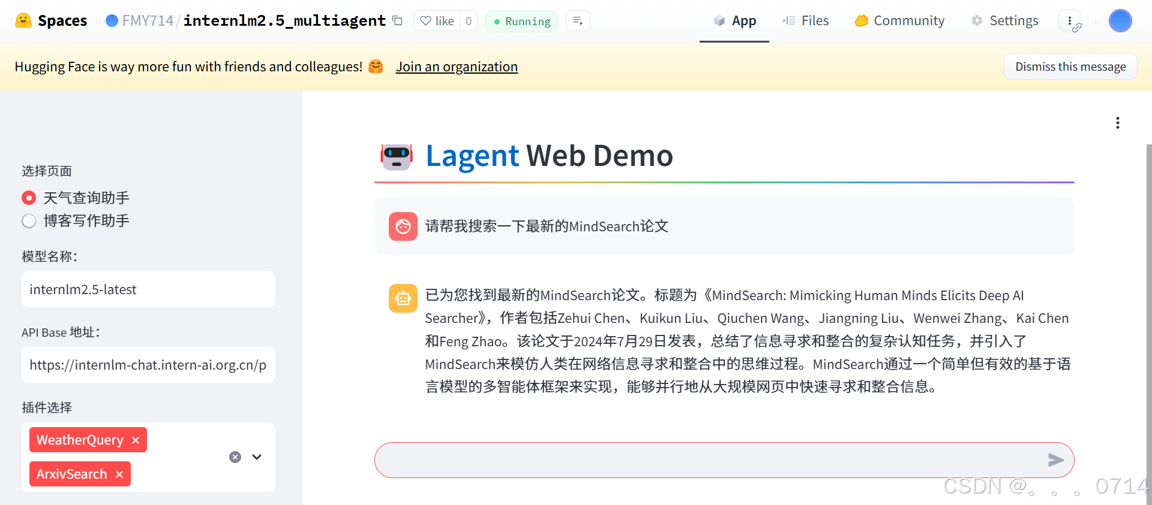Open the Hugging Face Spaces home logo
Viewport: 1152px width, 505px height.
tap(51, 21)
